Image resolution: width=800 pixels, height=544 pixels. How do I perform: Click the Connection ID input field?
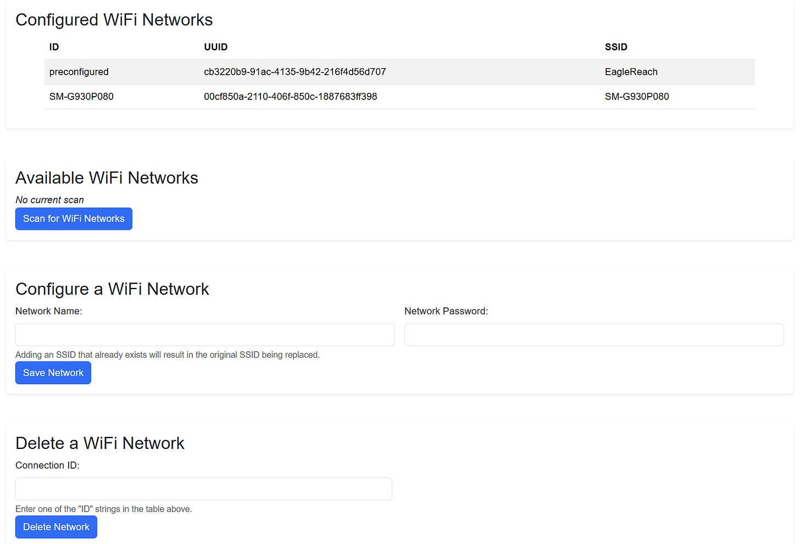203,489
